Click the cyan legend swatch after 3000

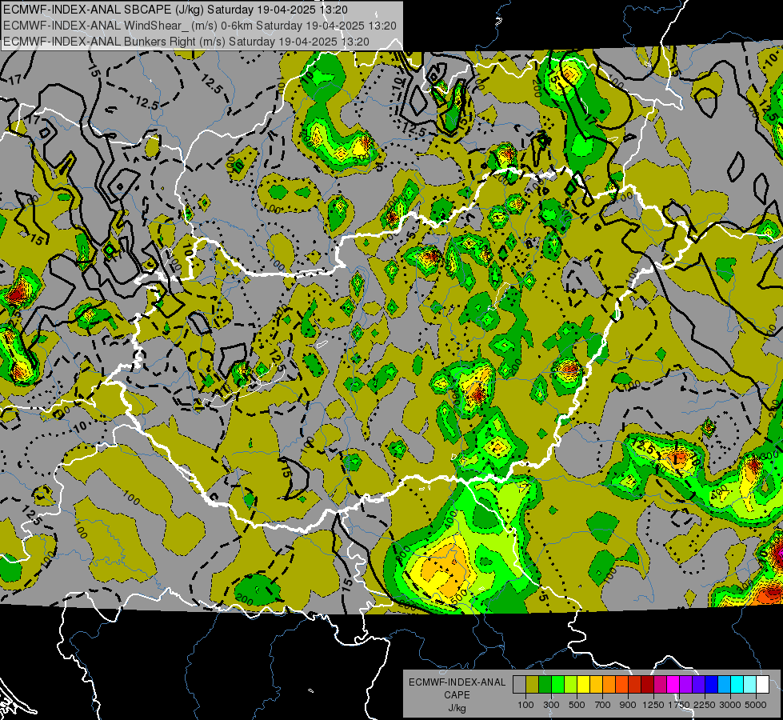[x=737, y=685]
